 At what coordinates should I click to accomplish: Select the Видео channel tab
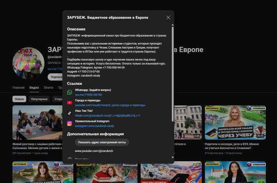(x=34, y=88)
